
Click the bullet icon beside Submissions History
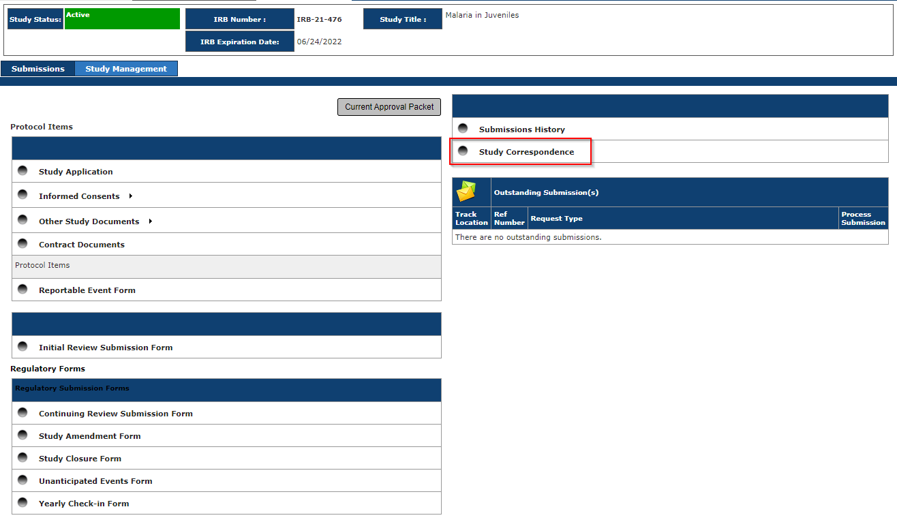click(x=463, y=128)
